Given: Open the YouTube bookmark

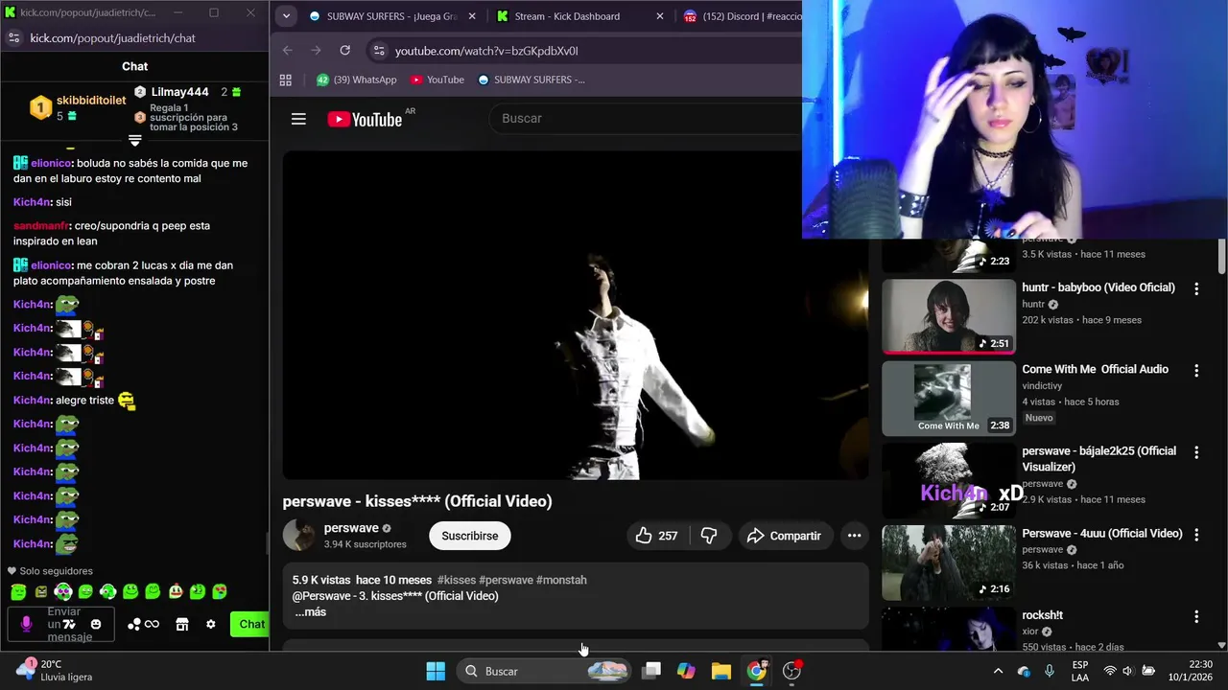Looking at the screenshot, I should point(437,80).
